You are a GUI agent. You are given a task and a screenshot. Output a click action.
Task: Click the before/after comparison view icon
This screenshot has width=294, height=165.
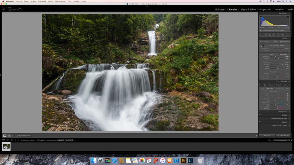(9, 135)
